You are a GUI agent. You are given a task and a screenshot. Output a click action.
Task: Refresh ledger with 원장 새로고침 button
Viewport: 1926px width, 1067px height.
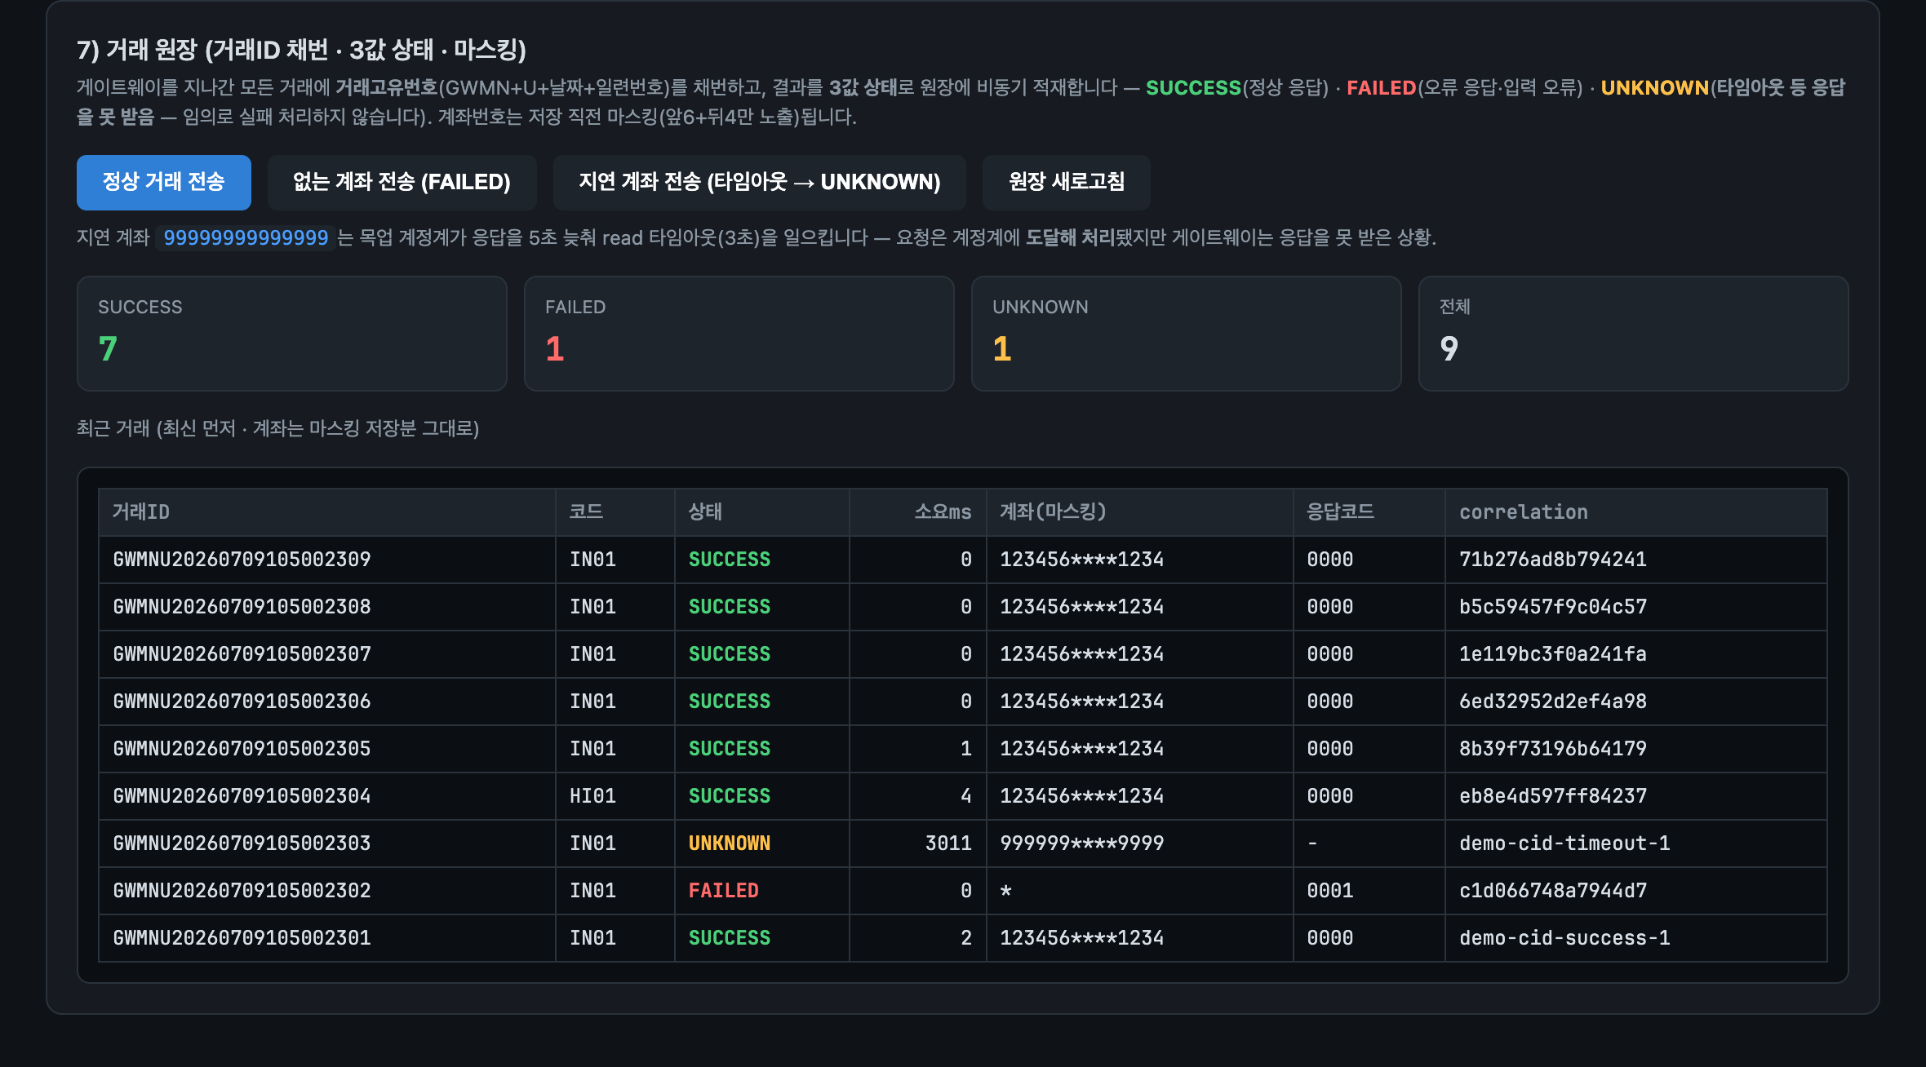pos(1067,182)
